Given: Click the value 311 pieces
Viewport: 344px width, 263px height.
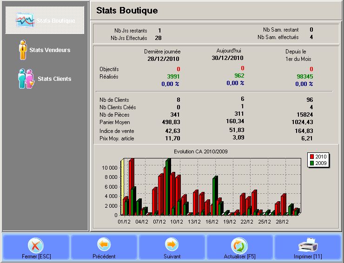Looking at the screenshot, I should coord(239,114).
